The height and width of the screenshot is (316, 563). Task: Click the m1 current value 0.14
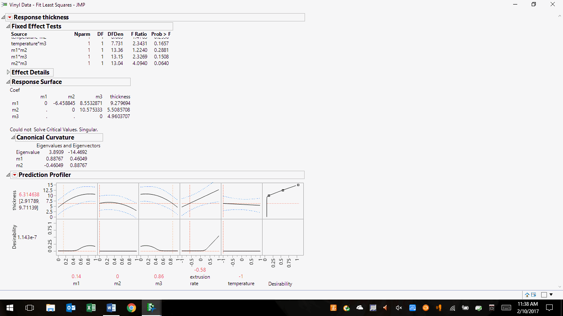76,276
